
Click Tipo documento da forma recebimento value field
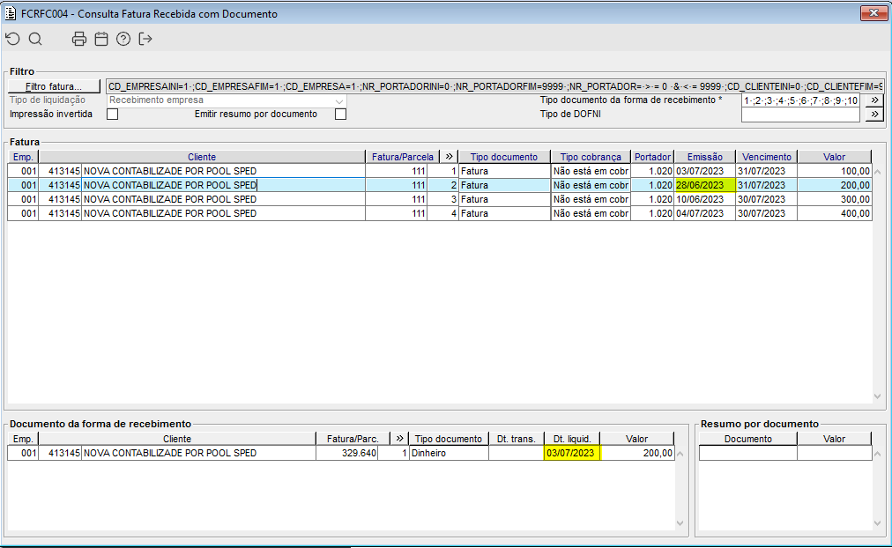[x=800, y=100]
